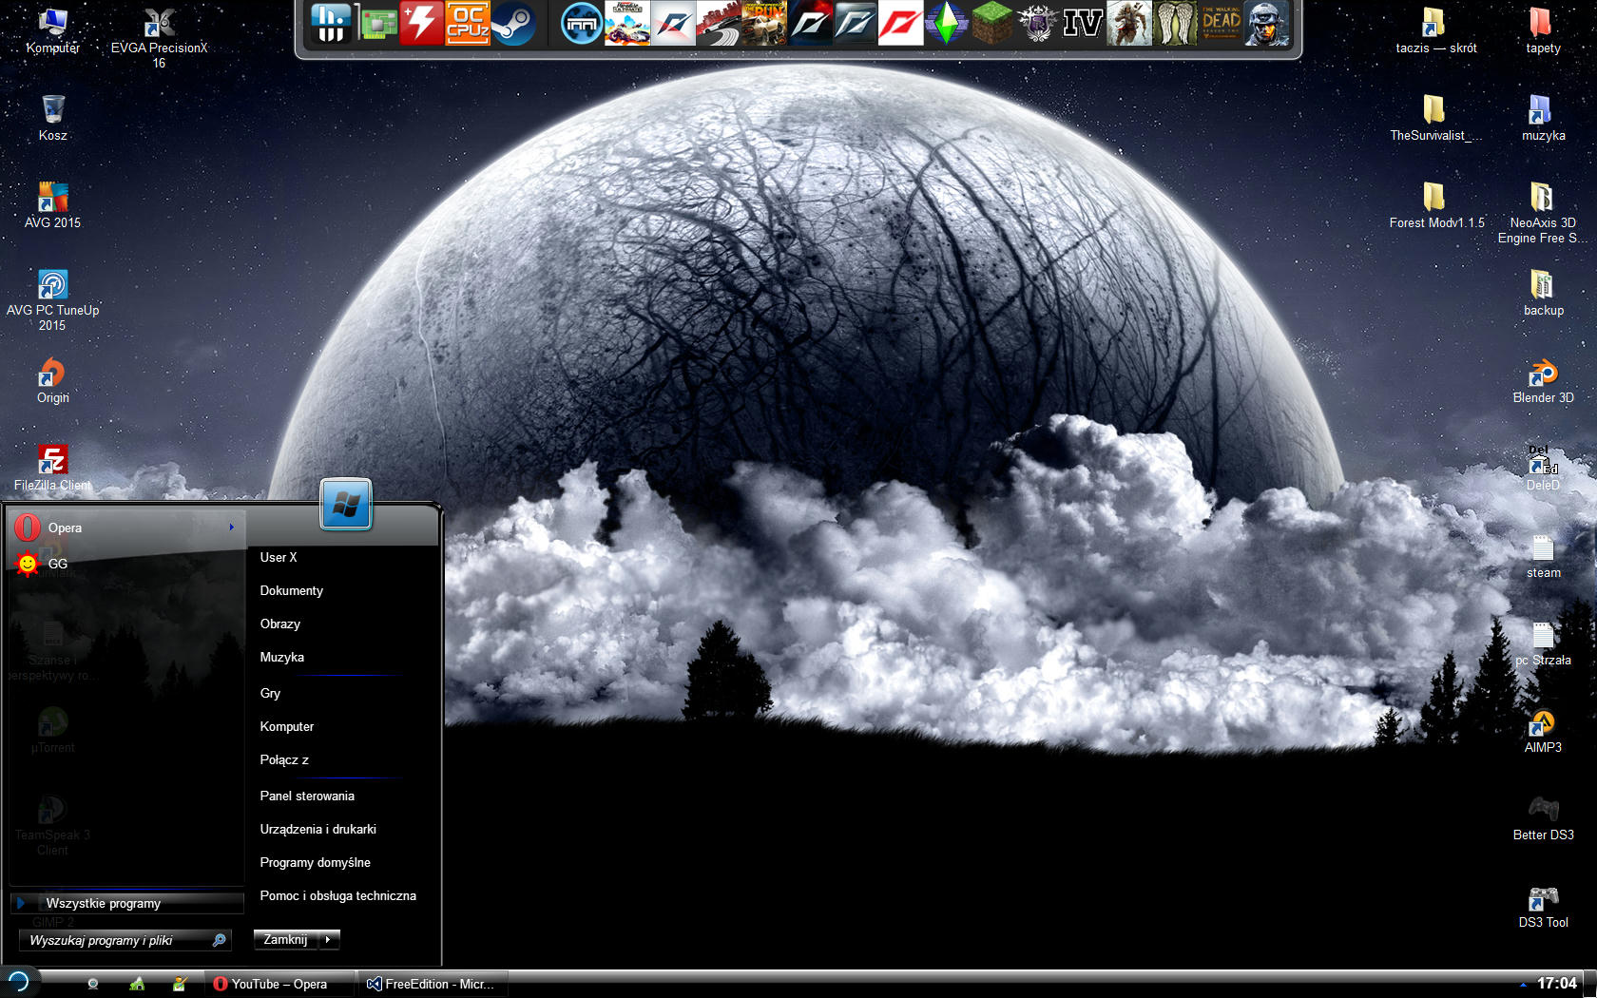Launch The Sims from the dock
The width and height of the screenshot is (1597, 998).
tap(946, 24)
